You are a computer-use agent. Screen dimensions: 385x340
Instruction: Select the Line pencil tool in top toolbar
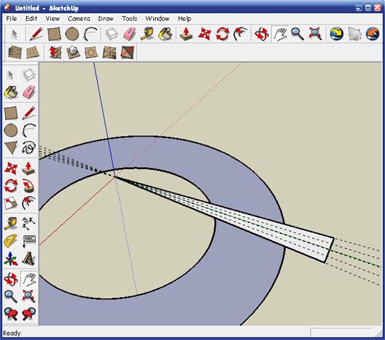(x=36, y=34)
